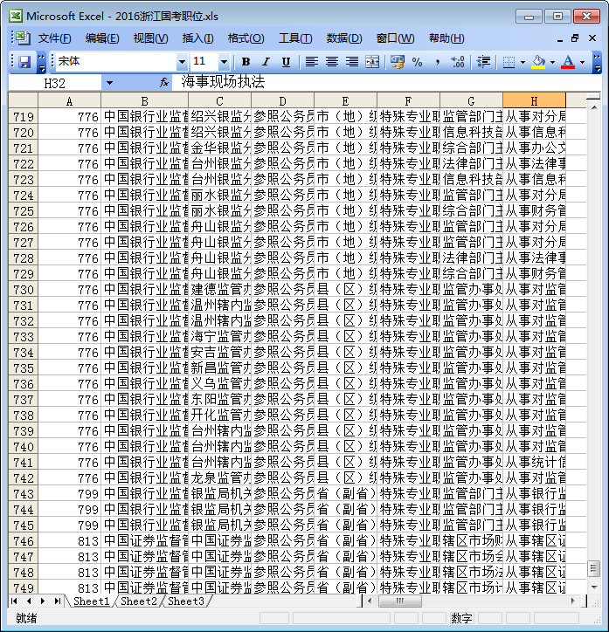Click Select All corner button
This screenshot has height=632, width=609.
coord(23,100)
